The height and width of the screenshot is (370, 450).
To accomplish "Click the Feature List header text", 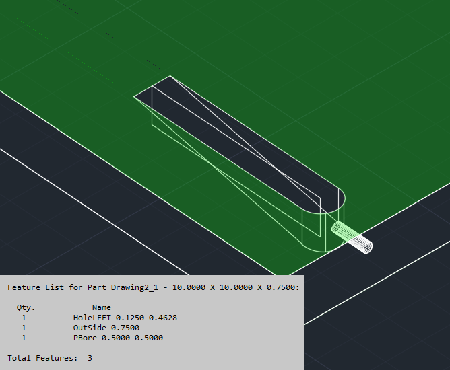I will point(153,287).
